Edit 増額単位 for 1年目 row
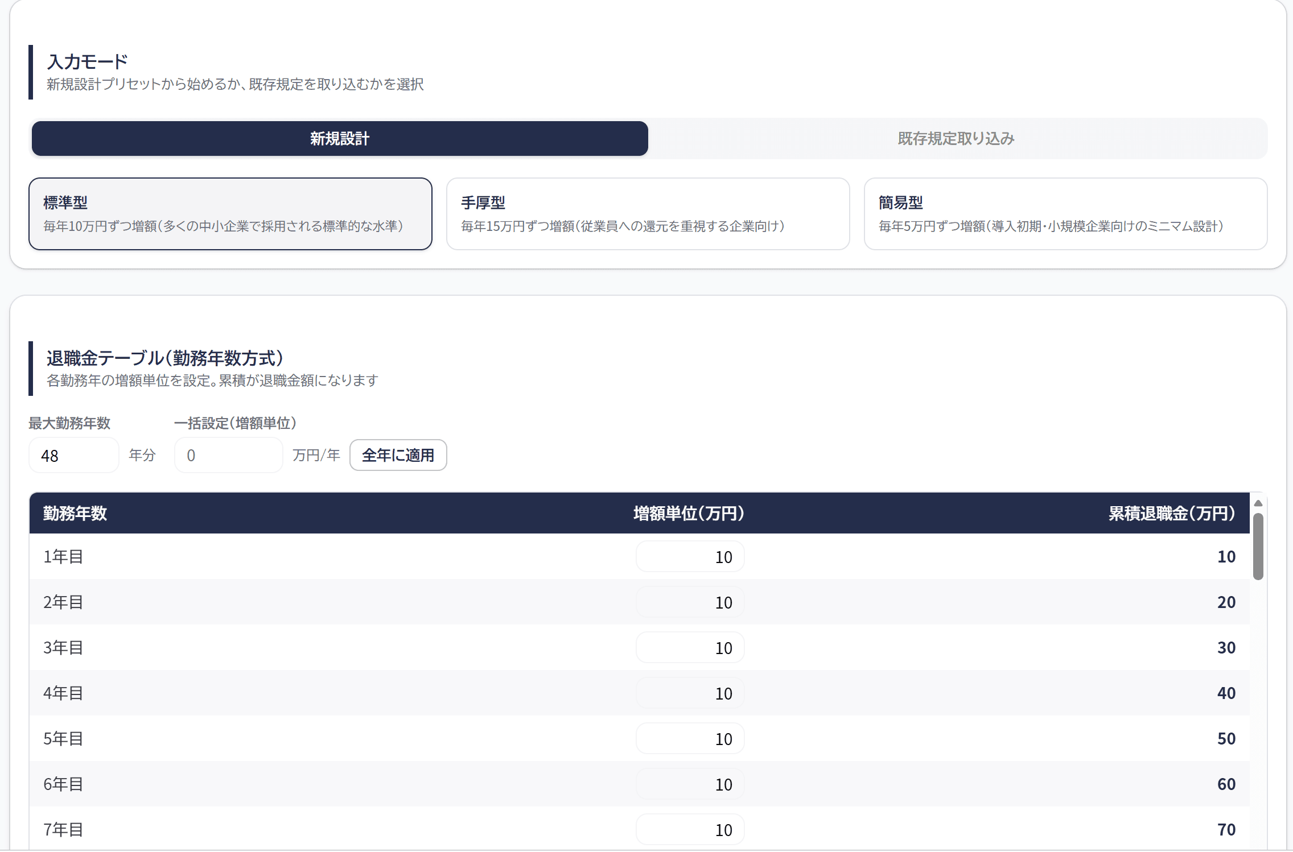Image resolution: width=1293 pixels, height=852 pixels. click(690, 556)
